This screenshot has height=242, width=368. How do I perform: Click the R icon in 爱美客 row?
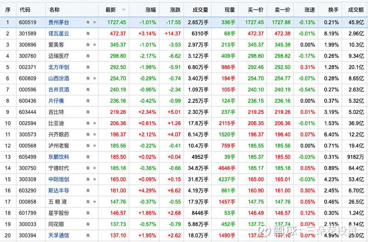point(88,45)
